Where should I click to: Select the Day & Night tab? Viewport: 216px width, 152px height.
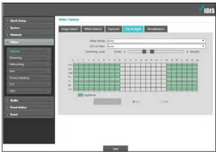(133, 29)
